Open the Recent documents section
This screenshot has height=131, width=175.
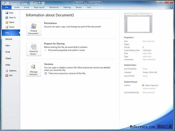(9, 39)
